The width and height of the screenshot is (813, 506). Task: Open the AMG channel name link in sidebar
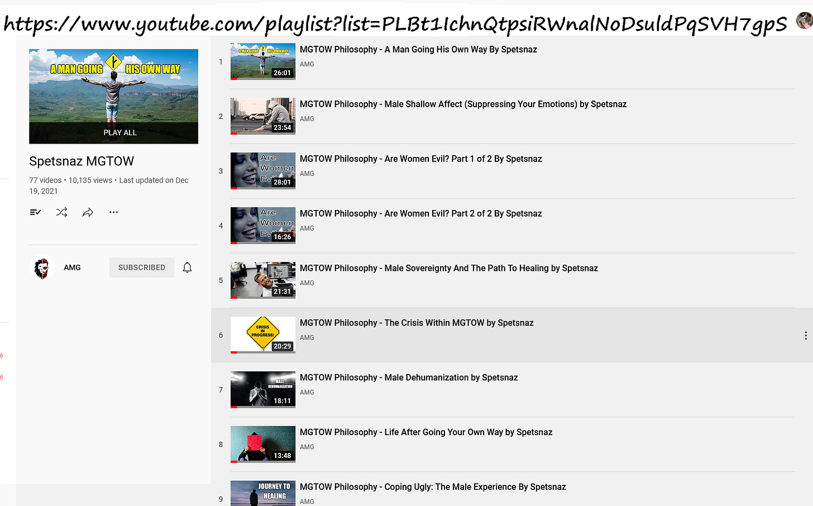pos(72,268)
